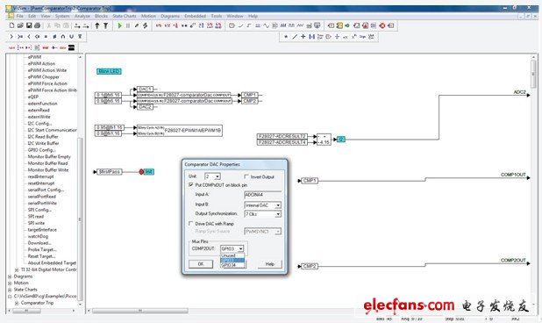Start simulation with green play icon

(119, 25)
